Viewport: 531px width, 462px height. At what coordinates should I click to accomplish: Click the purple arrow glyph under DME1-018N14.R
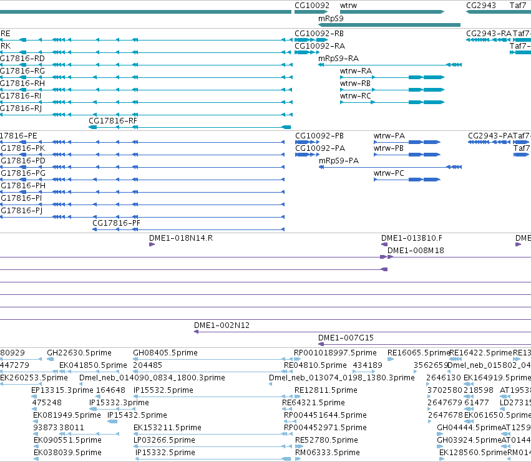click(152, 244)
